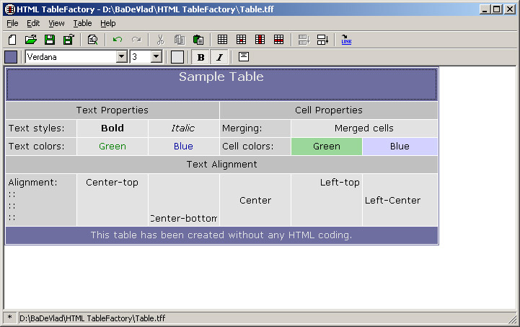This screenshot has width=520, height=327.
Task: Click the Cut scissors icon
Action: pyautogui.click(x=161, y=40)
